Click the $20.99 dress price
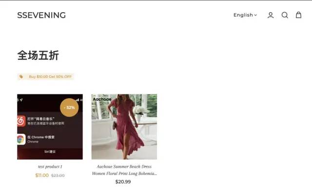312x195 pixels. click(x=123, y=182)
